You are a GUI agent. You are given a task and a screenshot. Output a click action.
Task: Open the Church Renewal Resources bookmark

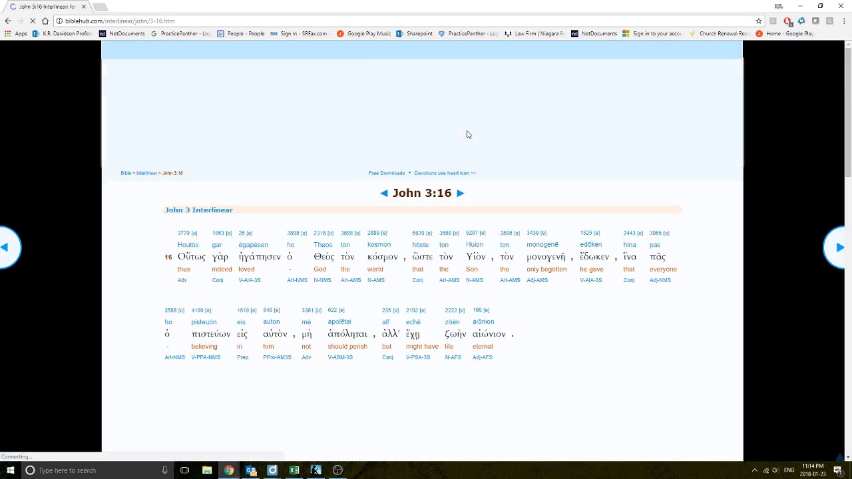(719, 33)
